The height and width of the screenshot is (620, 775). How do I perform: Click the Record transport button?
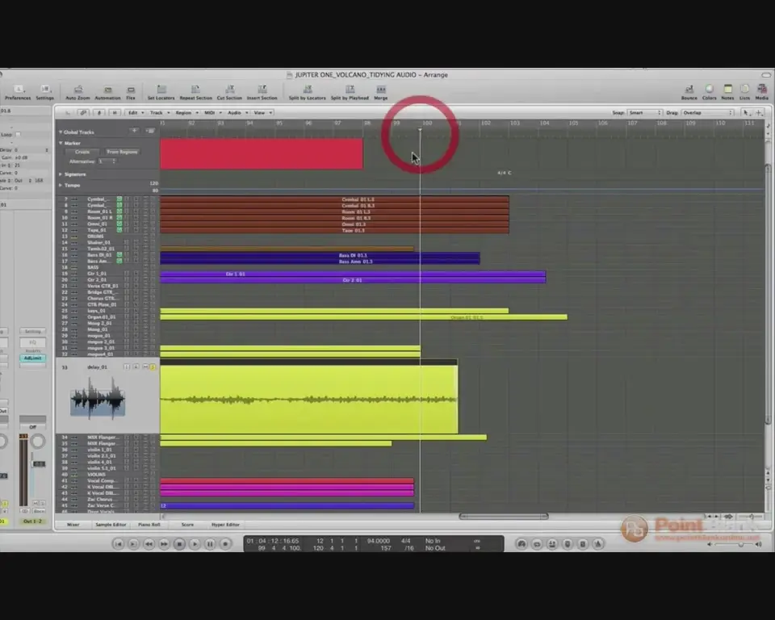(x=225, y=544)
